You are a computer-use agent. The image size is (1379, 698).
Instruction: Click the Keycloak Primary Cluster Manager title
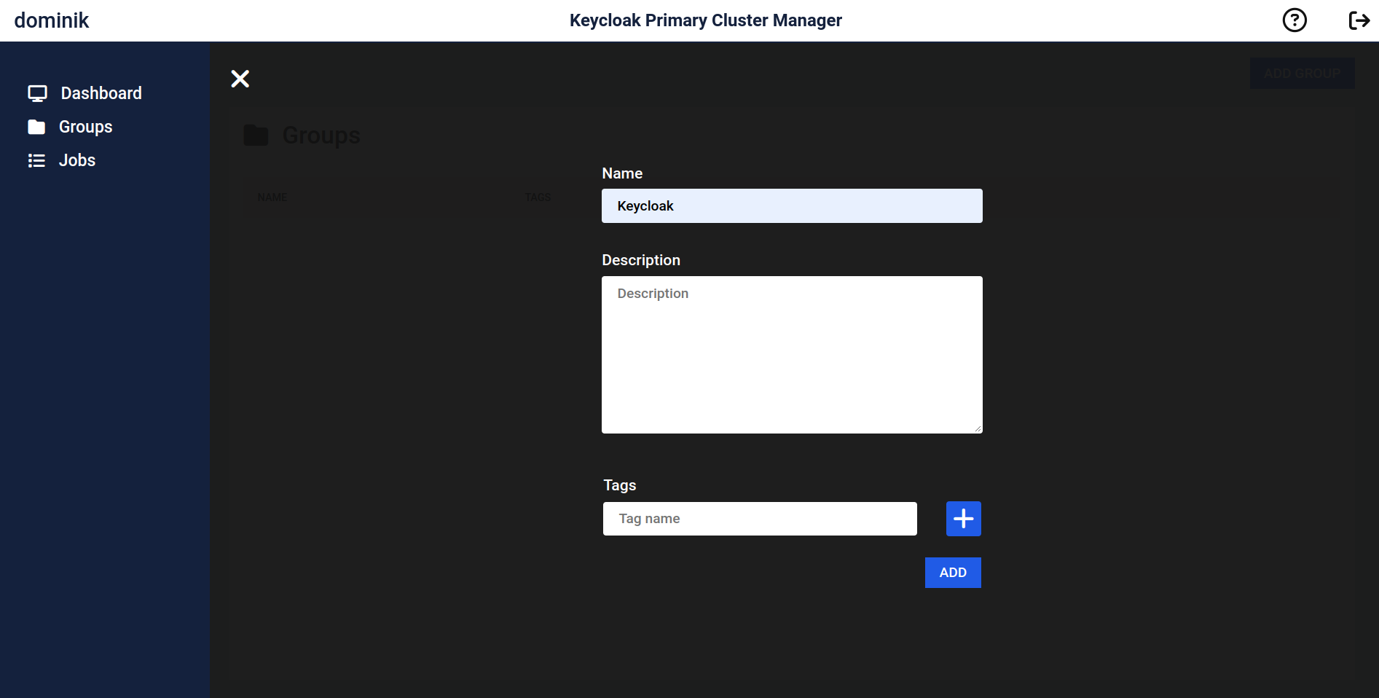tap(705, 20)
